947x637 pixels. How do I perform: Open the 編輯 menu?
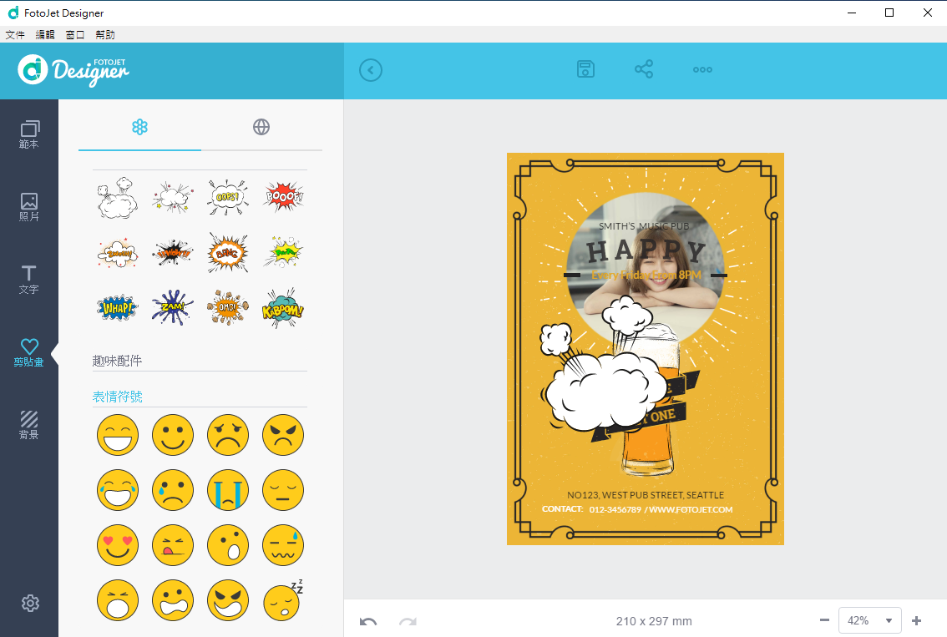45,35
